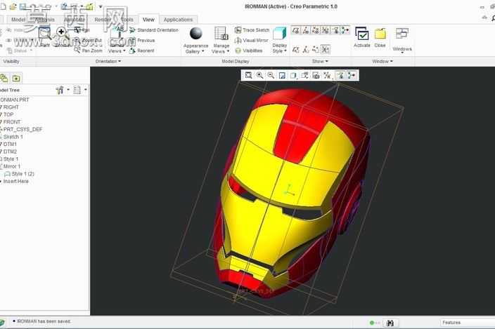This screenshot has height=329, width=495.
Task: Select IRONMAN.PRT root in Model Tree
Action: [15, 100]
